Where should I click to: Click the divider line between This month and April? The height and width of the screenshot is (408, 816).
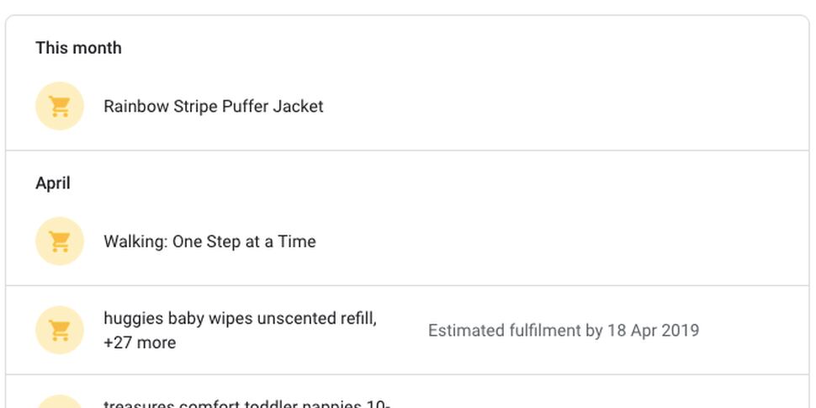point(407,151)
